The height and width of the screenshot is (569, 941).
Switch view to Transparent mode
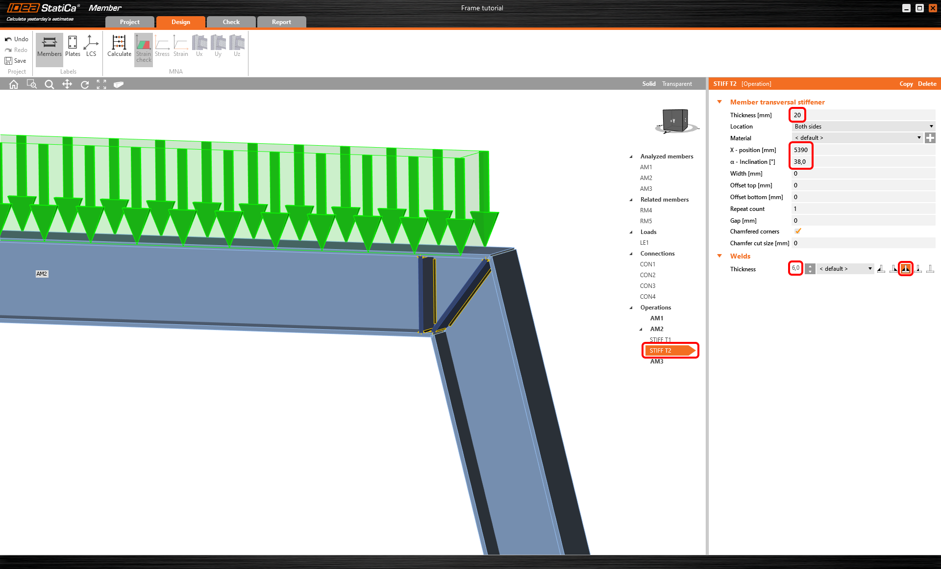[x=677, y=84]
